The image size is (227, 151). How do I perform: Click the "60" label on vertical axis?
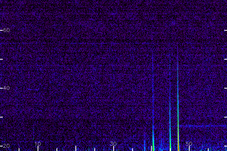[6, 30]
